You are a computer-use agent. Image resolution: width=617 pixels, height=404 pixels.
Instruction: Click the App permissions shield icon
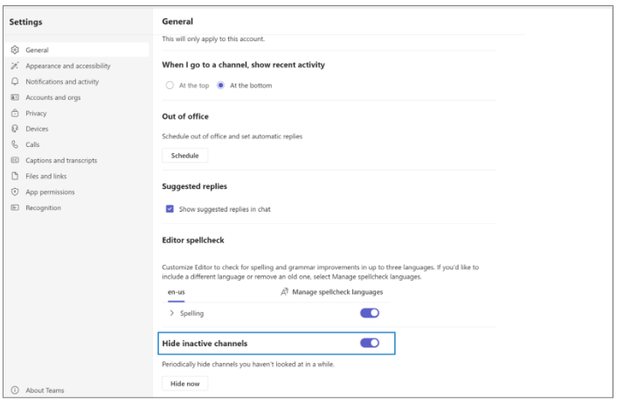click(14, 192)
